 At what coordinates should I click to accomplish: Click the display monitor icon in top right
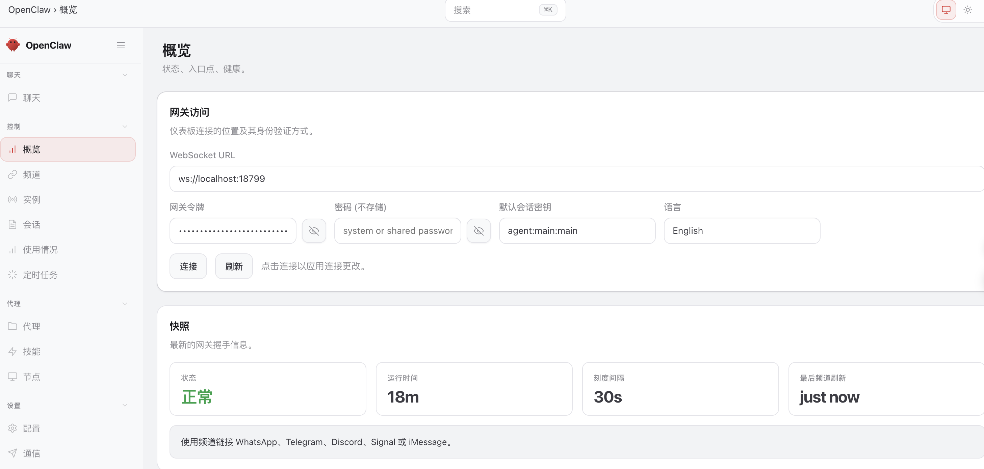(946, 10)
